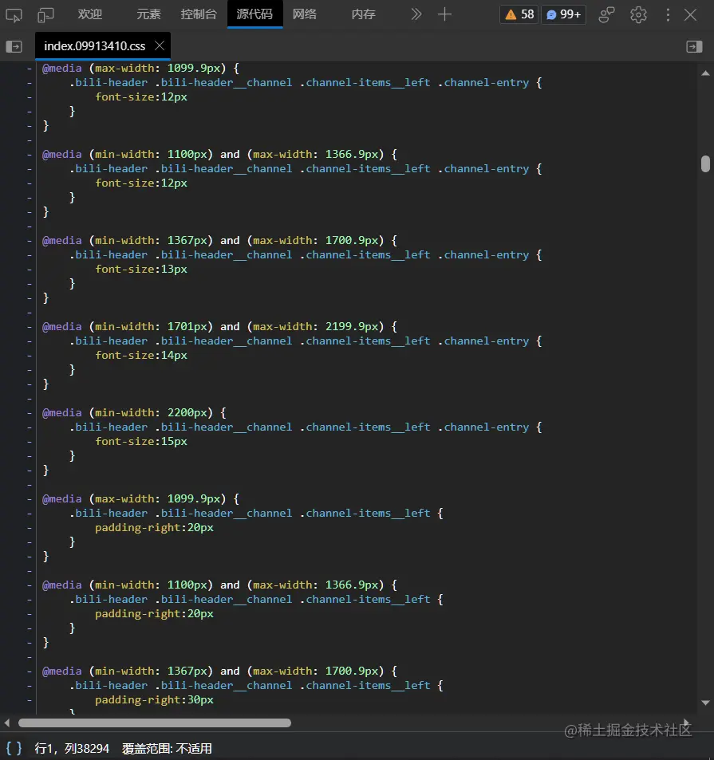Click the horizontal scrollbar left arrow

7,723
